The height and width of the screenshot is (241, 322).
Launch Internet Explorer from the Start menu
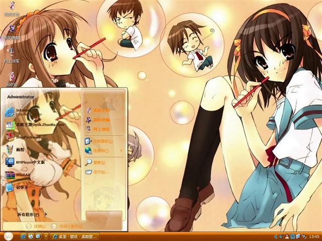pyautogui.click(x=24, y=112)
